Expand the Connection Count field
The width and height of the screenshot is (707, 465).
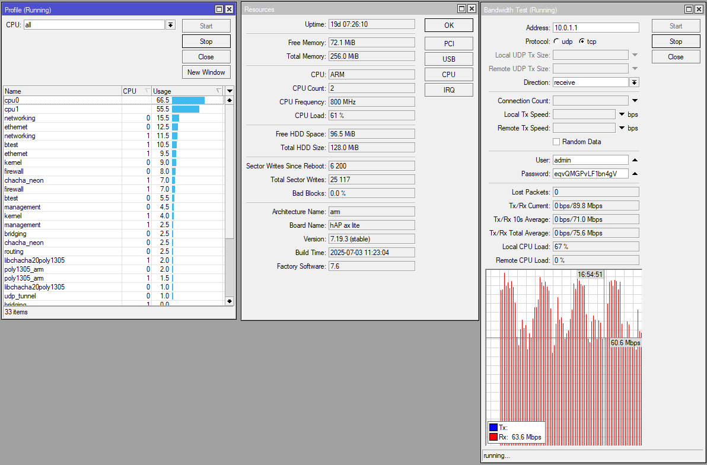pos(635,101)
